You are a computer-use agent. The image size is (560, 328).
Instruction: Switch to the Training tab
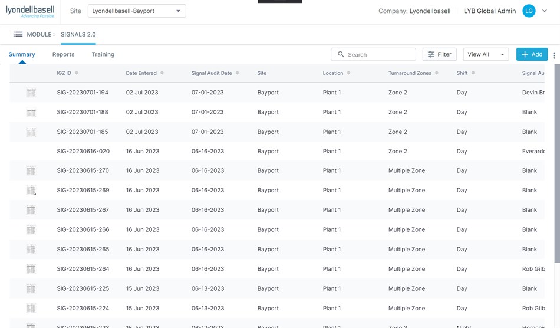coord(103,54)
